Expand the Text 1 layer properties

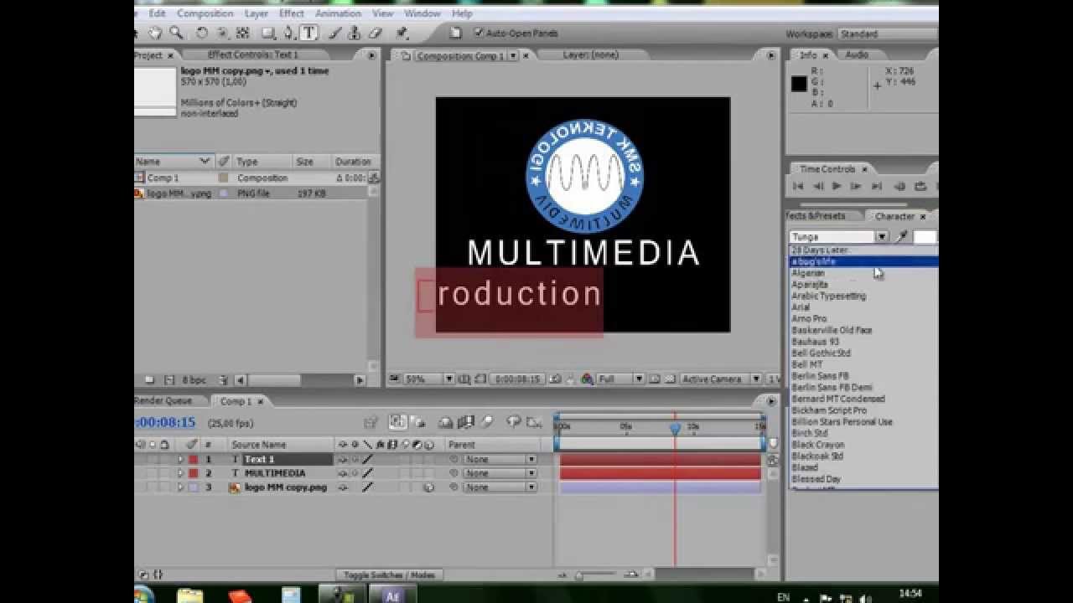pyautogui.click(x=179, y=460)
